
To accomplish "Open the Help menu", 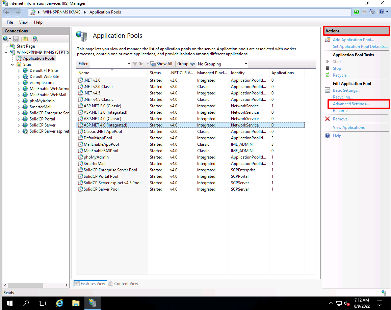I will point(38,22).
